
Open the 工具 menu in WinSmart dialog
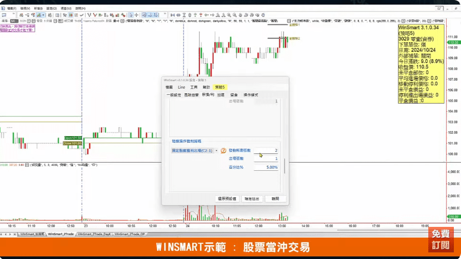[194, 87]
